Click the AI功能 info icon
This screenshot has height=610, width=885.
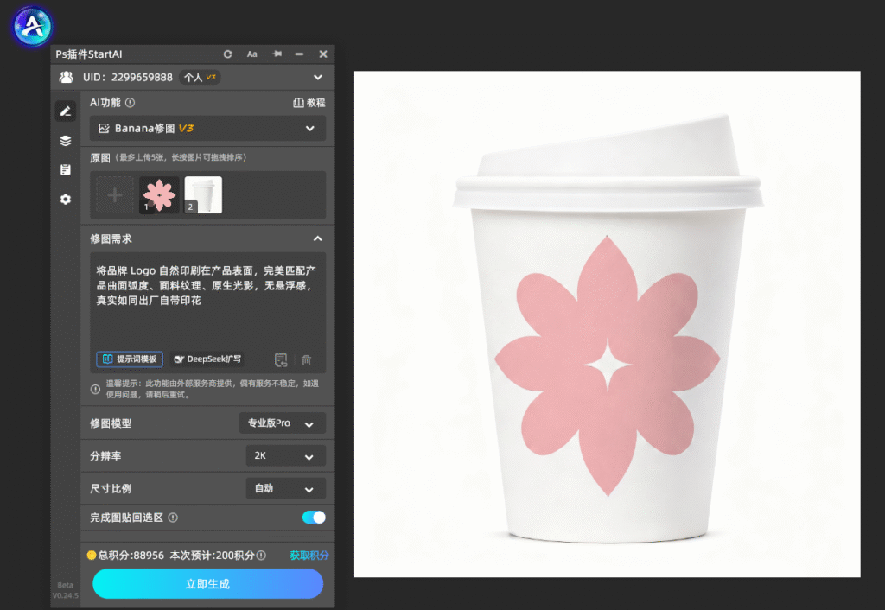click(x=130, y=103)
